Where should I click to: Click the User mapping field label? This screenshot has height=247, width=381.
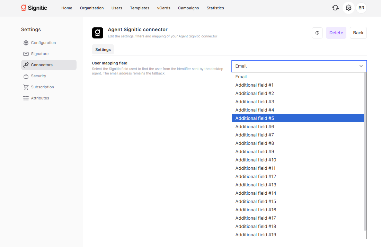[109, 63]
